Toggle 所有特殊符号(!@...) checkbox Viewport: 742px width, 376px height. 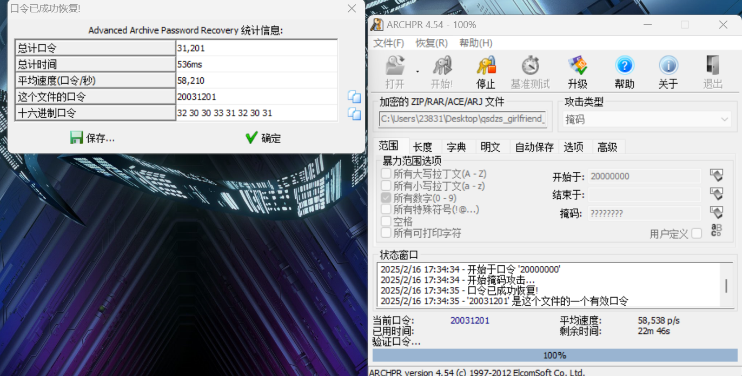[386, 209]
